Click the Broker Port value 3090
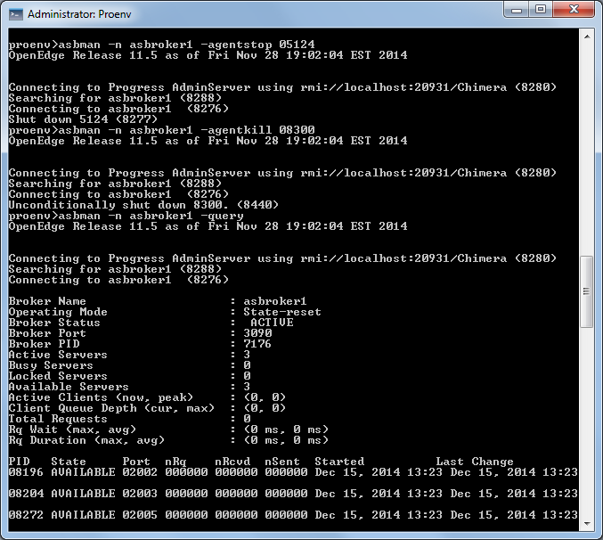Viewport: 603px width, 540px height. pyautogui.click(x=257, y=333)
